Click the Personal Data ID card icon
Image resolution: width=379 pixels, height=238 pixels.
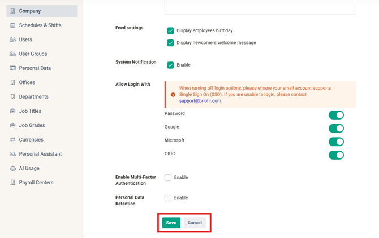(x=12, y=68)
